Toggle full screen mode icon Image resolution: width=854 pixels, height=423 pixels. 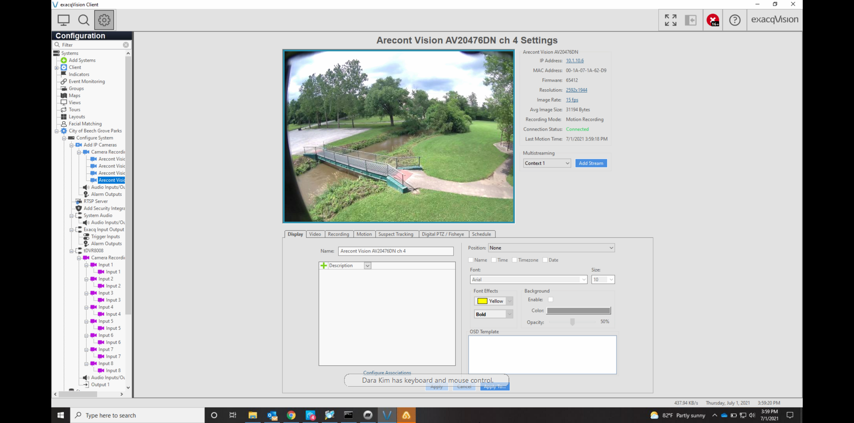click(671, 20)
